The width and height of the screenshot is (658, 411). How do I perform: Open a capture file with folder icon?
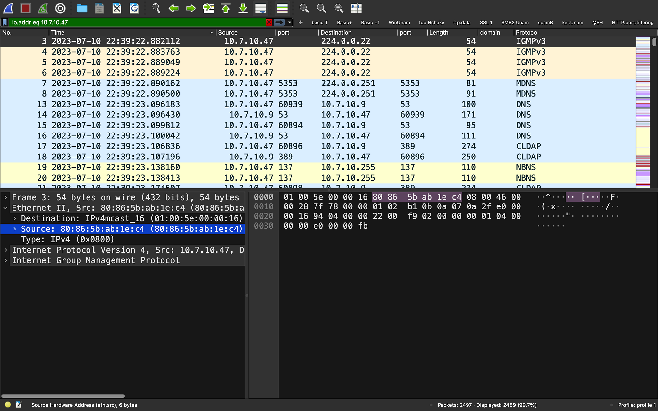[82, 8]
